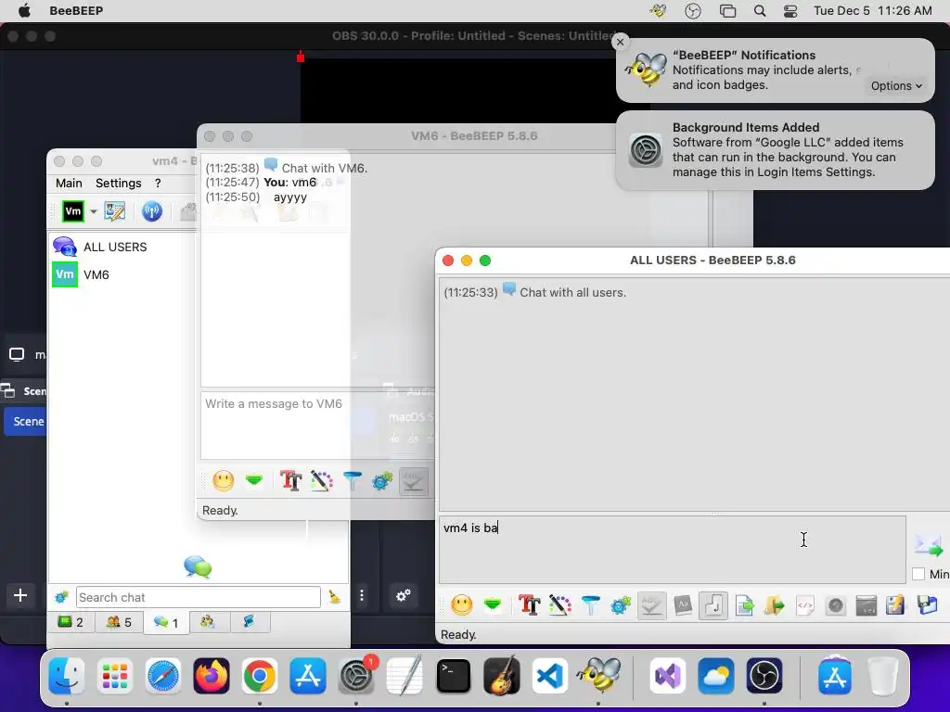Open chat settings gears in ALL USERS toolbar
This screenshot has width=950, height=712.
point(621,604)
